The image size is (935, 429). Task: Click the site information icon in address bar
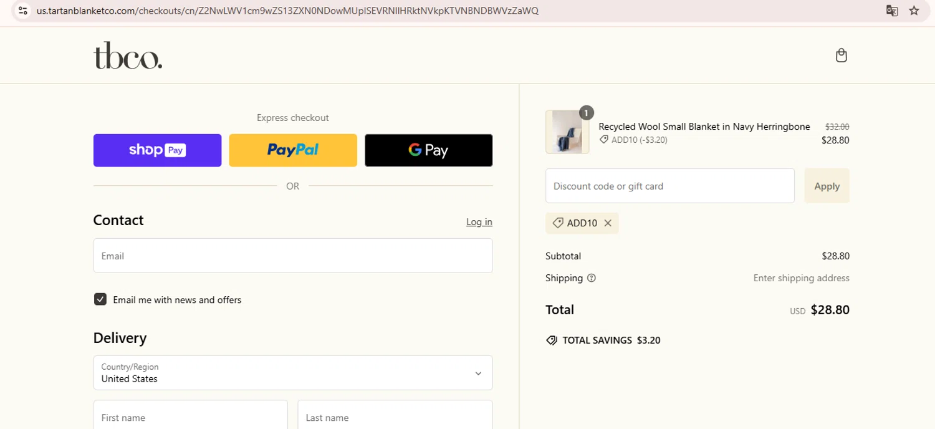coord(23,11)
